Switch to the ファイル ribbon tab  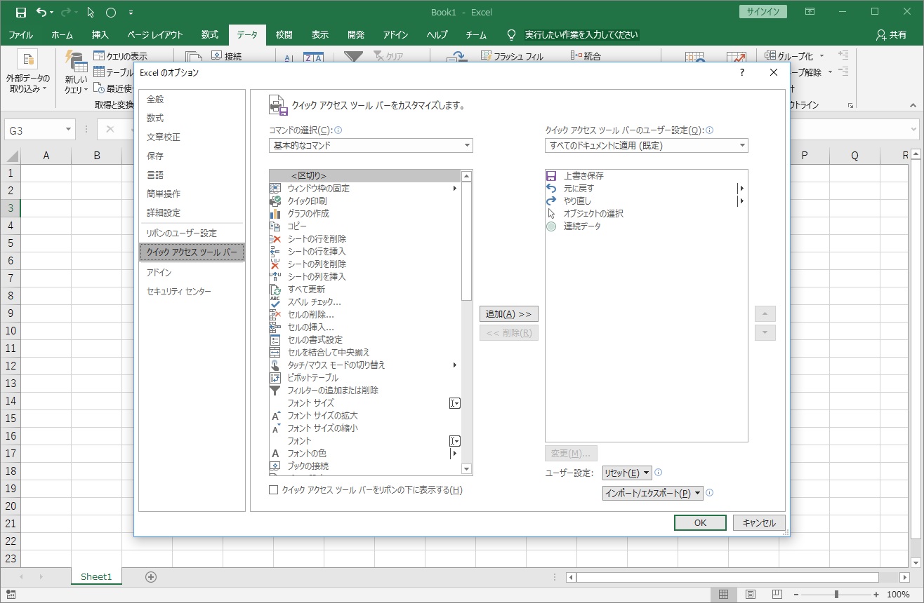click(x=20, y=34)
